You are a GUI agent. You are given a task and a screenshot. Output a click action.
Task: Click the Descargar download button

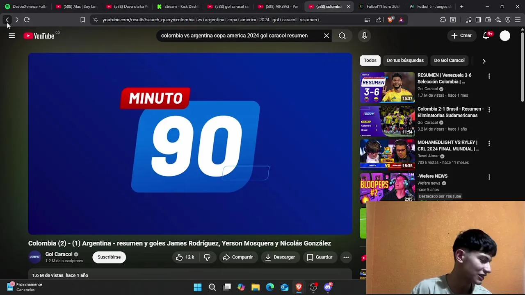(x=280, y=257)
